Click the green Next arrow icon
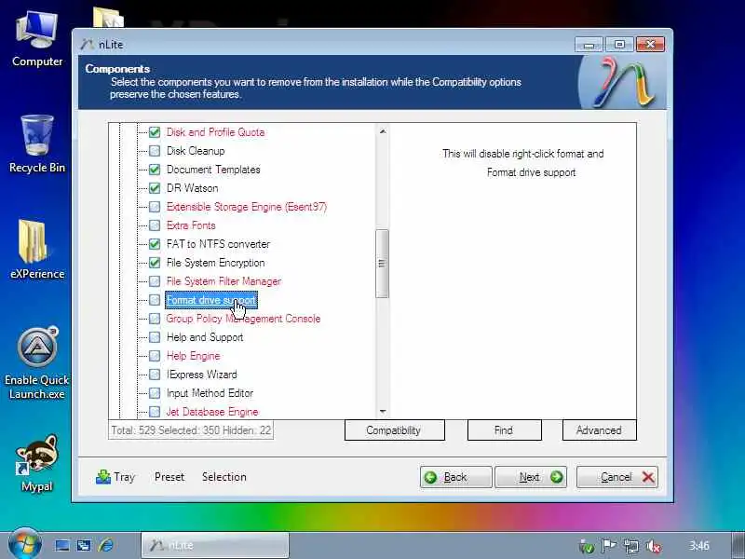The height and width of the screenshot is (559, 745). tap(556, 477)
